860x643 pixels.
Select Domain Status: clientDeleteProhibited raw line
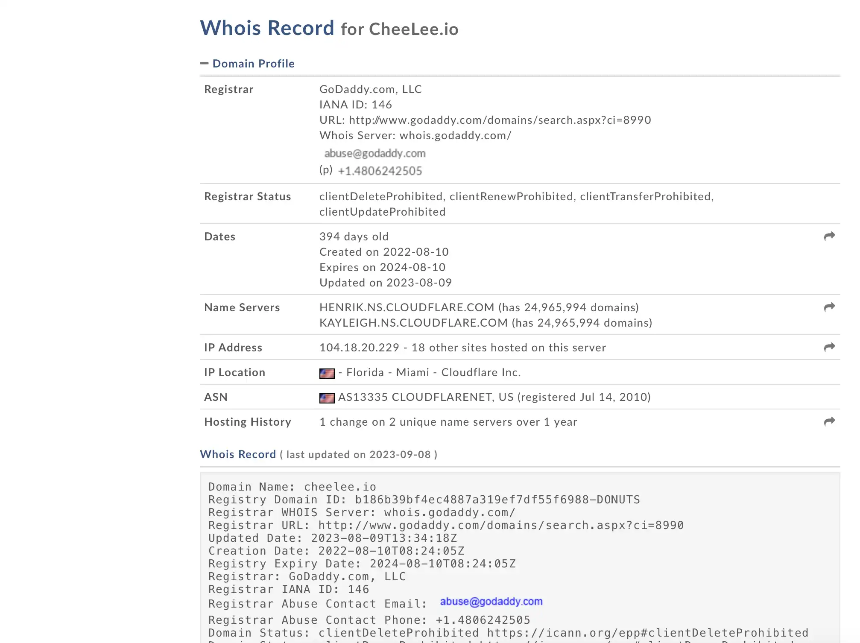click(x=508, y=633)
